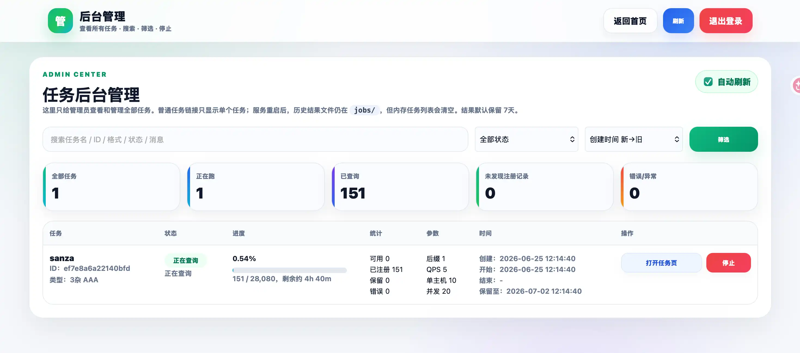Image resolution: width=800 pixels, height=353 pixels.
Task: Click the green 筛选 button
Action: [723, 139]
